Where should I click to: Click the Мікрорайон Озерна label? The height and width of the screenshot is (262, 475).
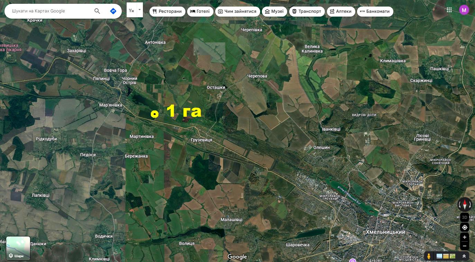click(x=413, y=184)
